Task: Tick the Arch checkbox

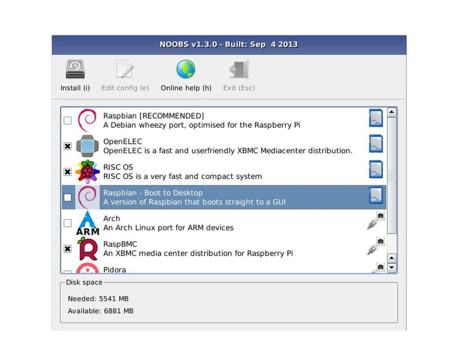Action: pyautogui.click(x=67, y=223)
